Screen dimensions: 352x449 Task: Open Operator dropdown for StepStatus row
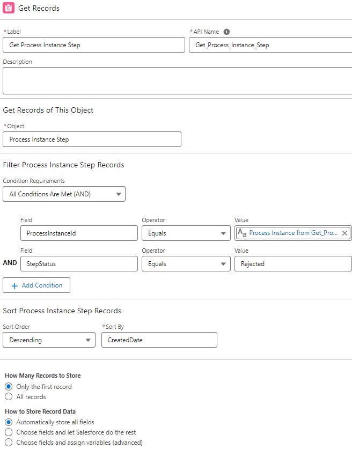[186, 264]
